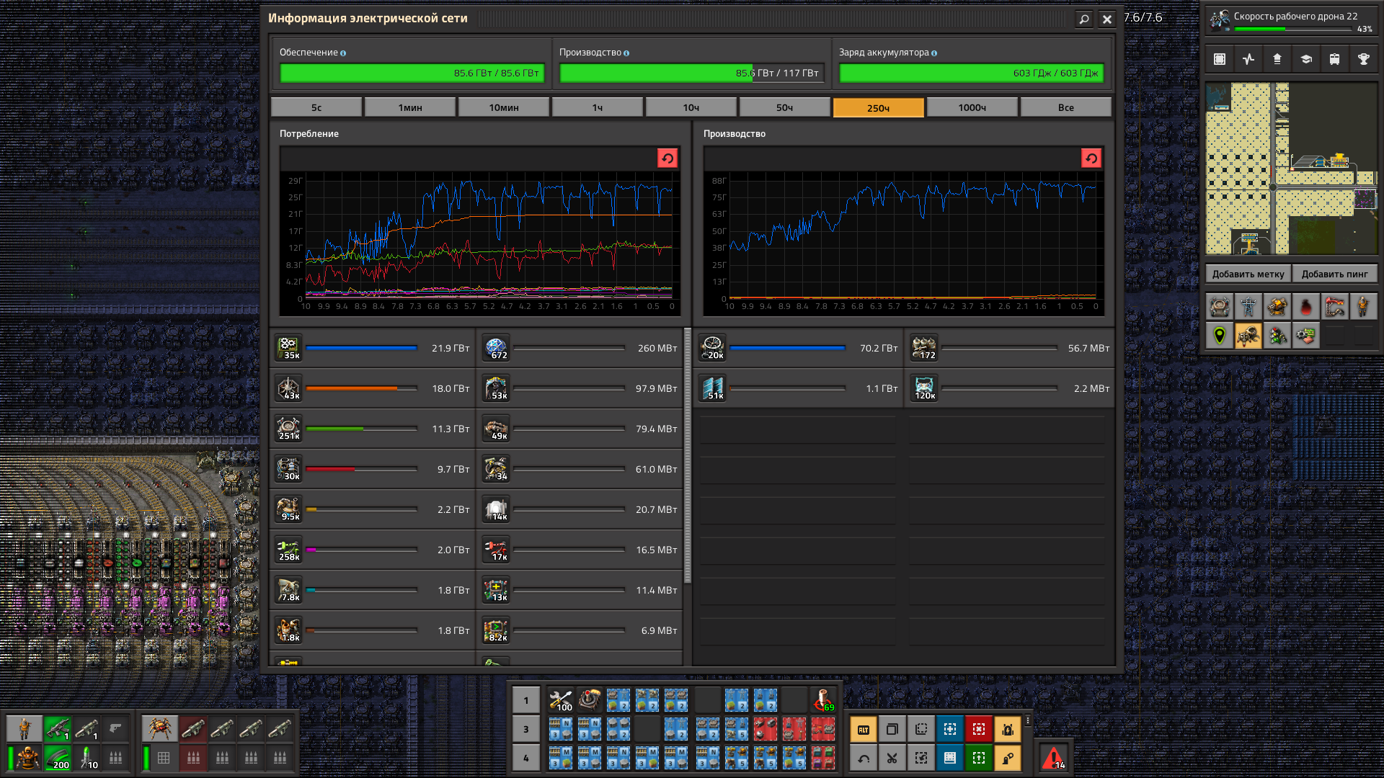This screenshot has height=778, width=1384.
Task: Toggle train signal overlay on minimap
Action: pyautogui.click(x=1277, y=336)
